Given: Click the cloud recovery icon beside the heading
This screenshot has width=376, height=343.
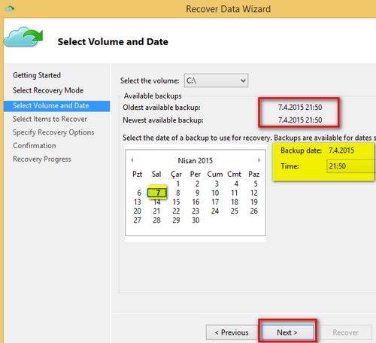Looking at the screenshot, I should pos(23,37).
